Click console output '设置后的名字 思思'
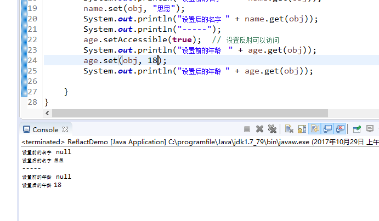The width and height of the screenshot is (379, 221). [43, 160]
